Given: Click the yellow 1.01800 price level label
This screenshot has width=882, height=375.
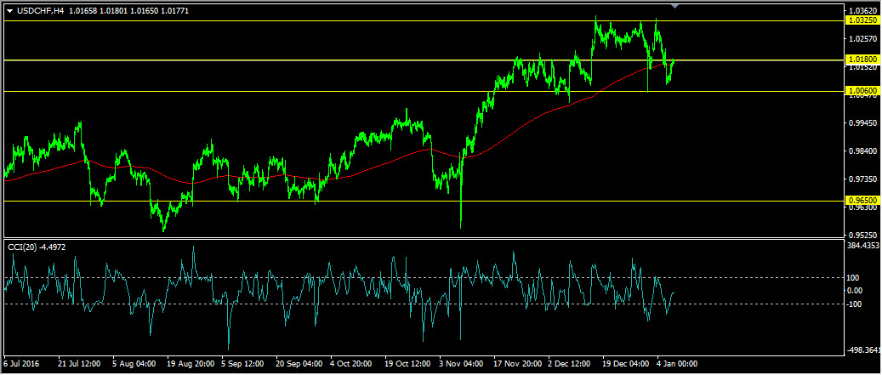Looking at the screenshot, I should tap(862, 59).
